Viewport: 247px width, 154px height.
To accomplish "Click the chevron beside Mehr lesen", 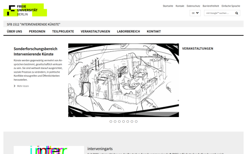I will click(15, 86).
